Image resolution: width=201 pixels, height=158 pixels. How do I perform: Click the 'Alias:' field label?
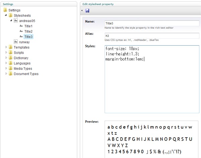click(89, 34)
